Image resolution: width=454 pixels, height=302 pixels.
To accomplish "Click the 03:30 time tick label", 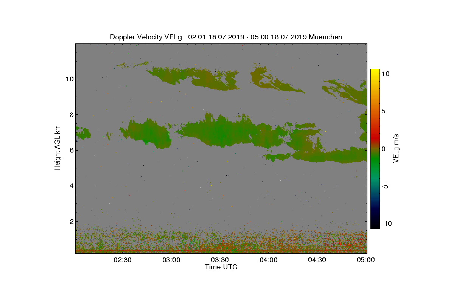I will (220, 260).
